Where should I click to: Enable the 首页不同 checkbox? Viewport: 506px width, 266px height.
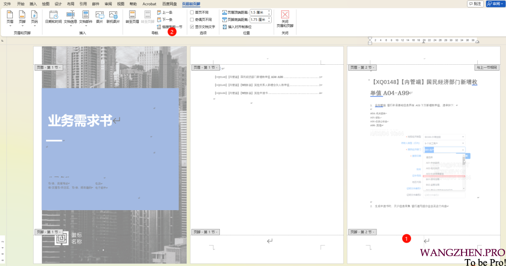(x=192, y=12)
